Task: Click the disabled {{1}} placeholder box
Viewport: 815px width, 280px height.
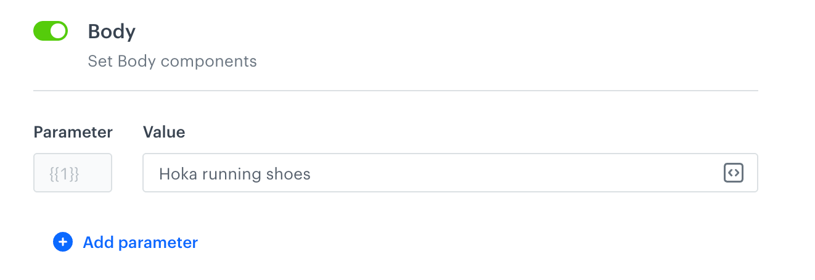Action: click(x=73, y=173)
